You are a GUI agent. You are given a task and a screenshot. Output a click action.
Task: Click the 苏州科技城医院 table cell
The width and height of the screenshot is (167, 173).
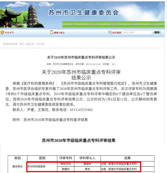(42, 166)
